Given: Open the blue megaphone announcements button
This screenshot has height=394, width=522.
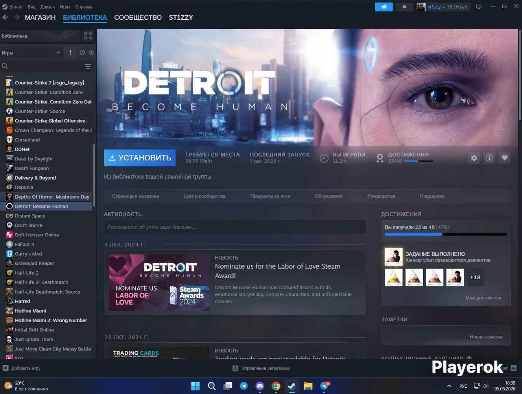Looking at the screenshot, I should coord(384,7).
